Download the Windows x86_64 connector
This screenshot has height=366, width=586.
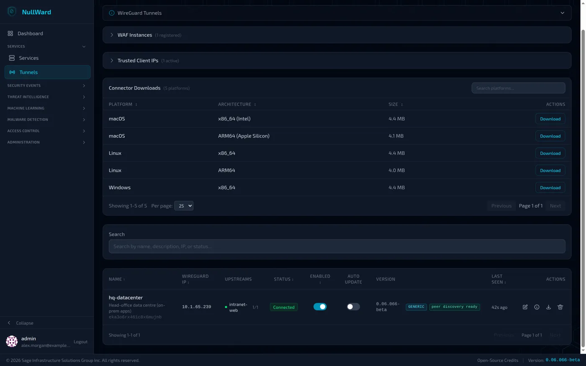(550, 187)
